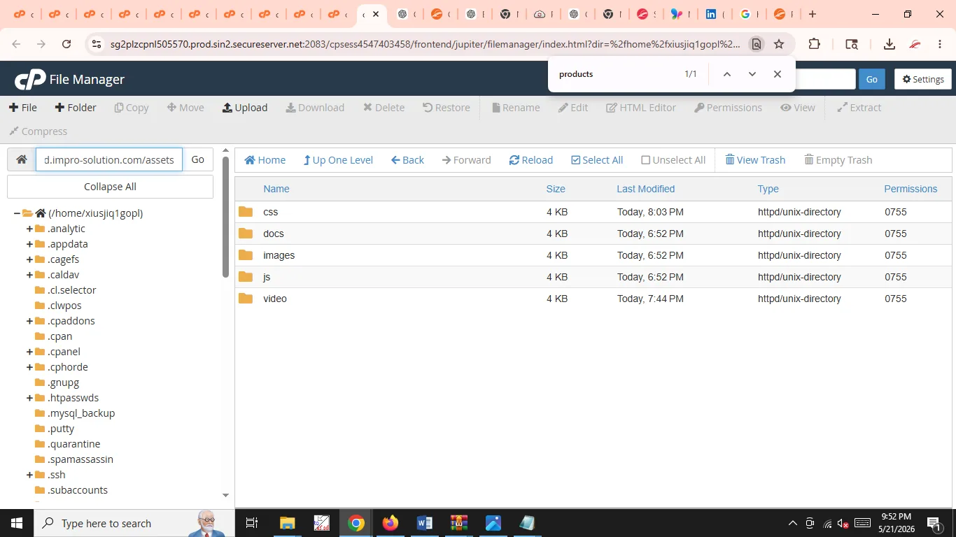956x537 pixels.
Task: Expand the .cpanel tree folder
Action: coord(29,352)
